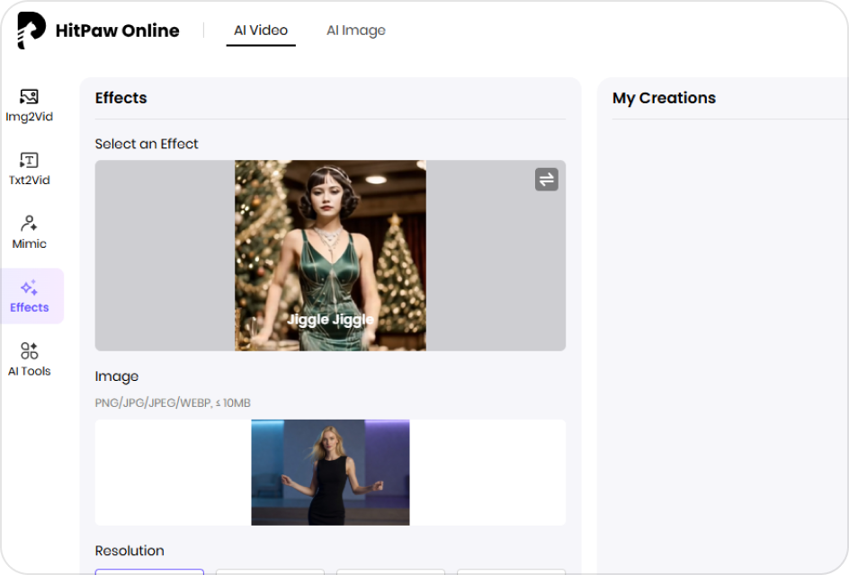Image resolution: width=849 pixels, height=575 pixels.
Task: Click the swap effect arrows icon
Action: (546, 180)
